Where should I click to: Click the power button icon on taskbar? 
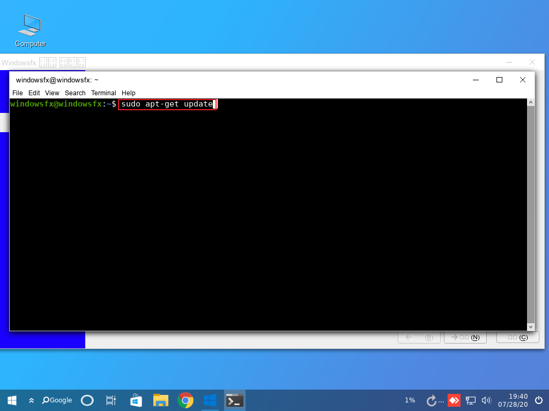click(539, 400)
